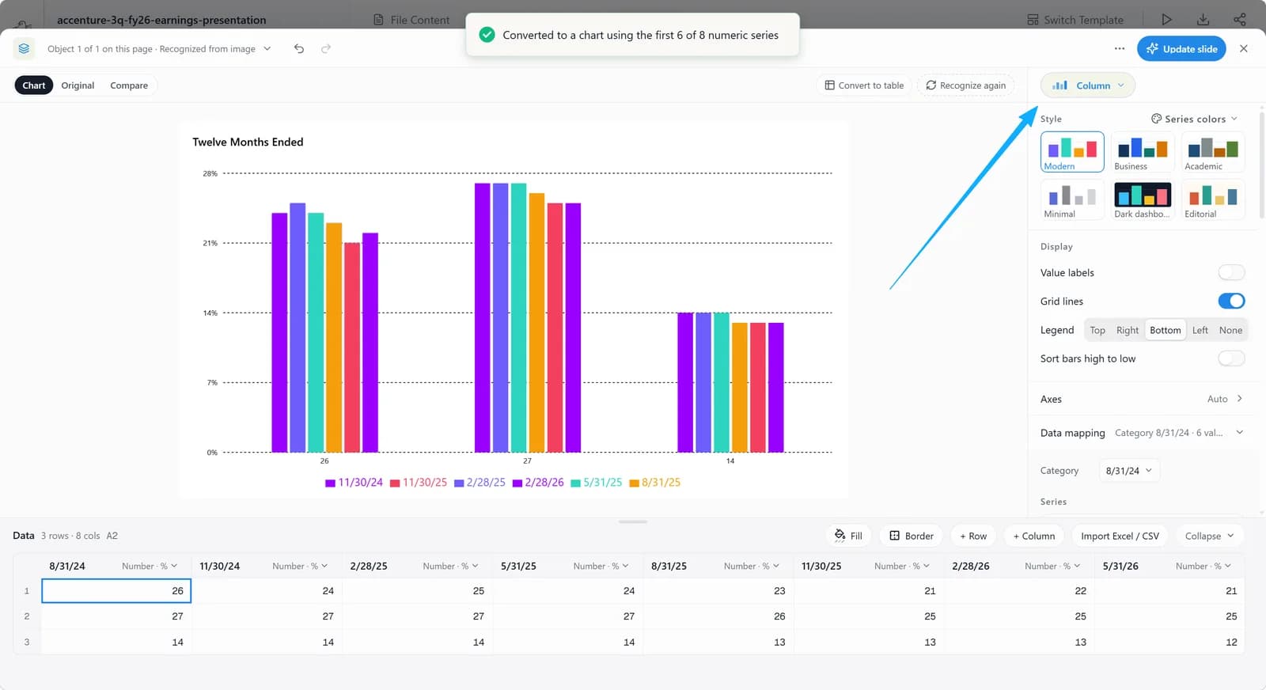Redo the last change

tap(326, 49)
